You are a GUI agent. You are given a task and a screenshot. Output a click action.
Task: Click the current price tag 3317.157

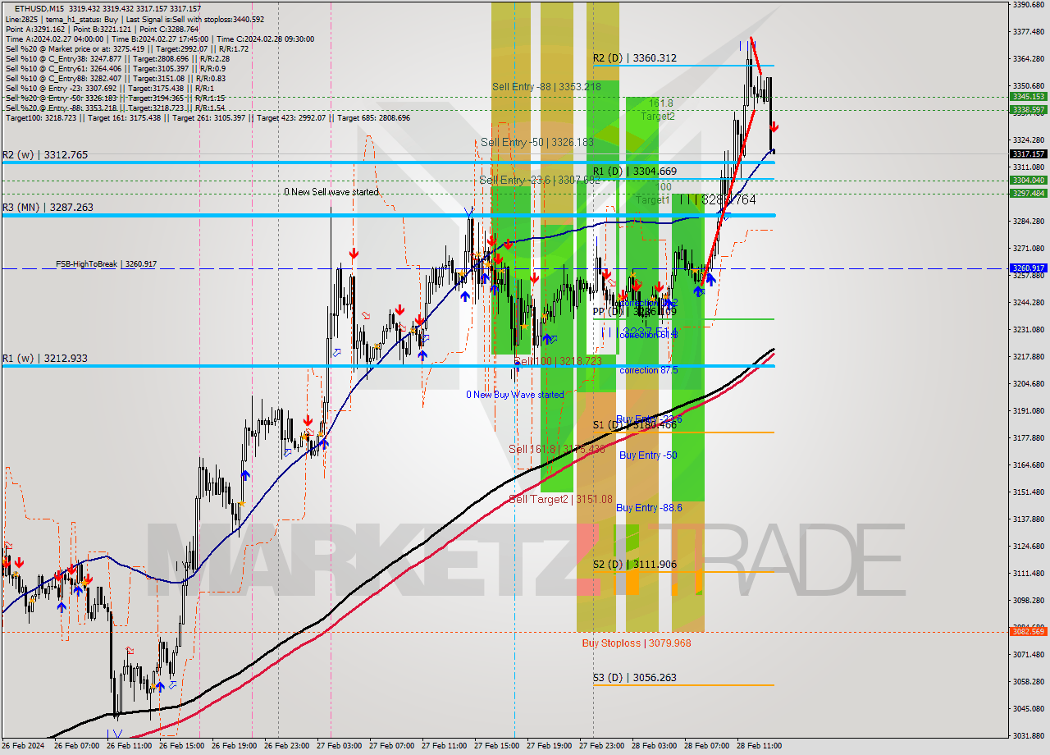tap(1028, 154)
